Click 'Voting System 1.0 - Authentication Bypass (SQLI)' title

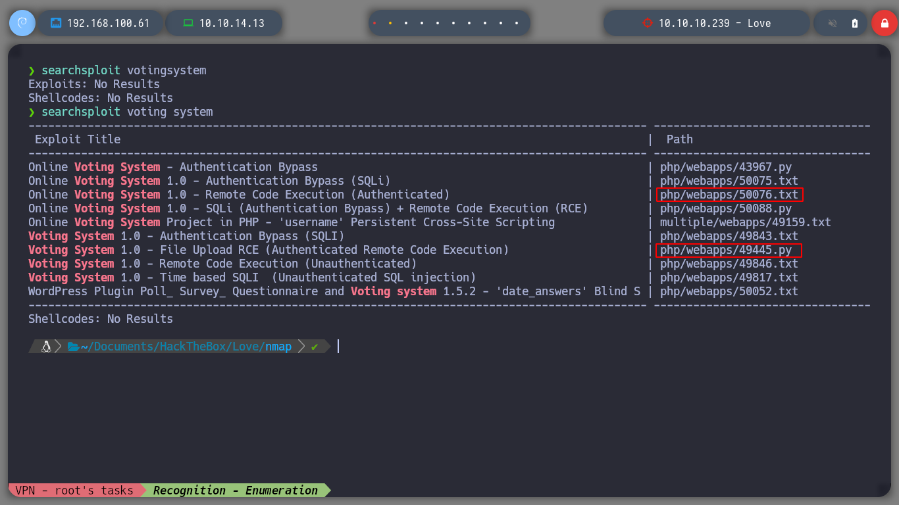(186, 236)
